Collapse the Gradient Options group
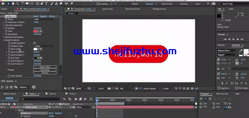The height and width of the screenshot is (118, 249). click(4, 40)
